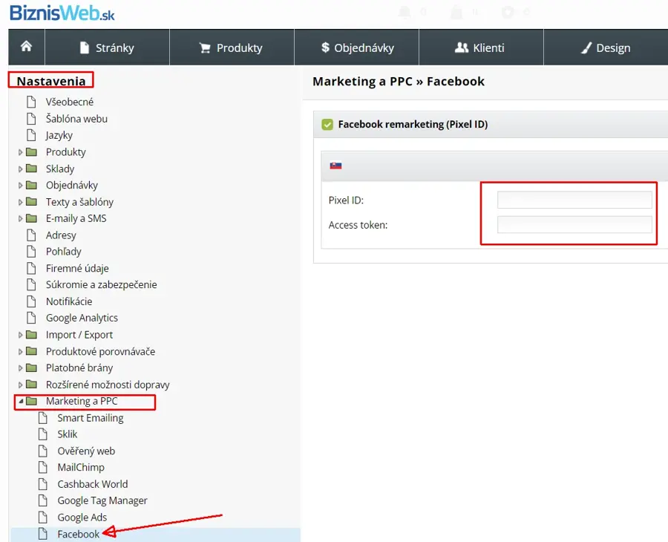Click the Marketing a PPC folder icon

31,401
